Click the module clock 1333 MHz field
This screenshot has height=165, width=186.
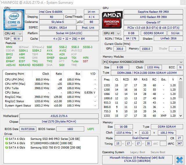coord(153,67)
